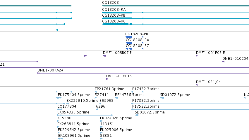The height and width of the screenshot is (140, 249).
Task: Click the EK054335.5prime EST label
Action: (x=73, y=112)
